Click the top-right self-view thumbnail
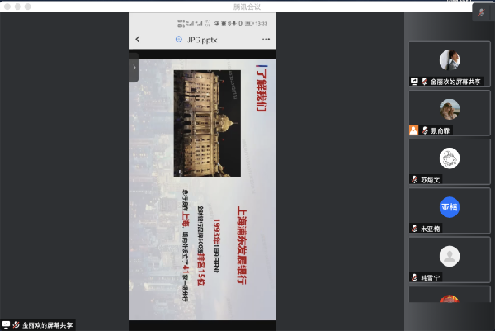This screenshot has width=495, height=331. [481, 13]
